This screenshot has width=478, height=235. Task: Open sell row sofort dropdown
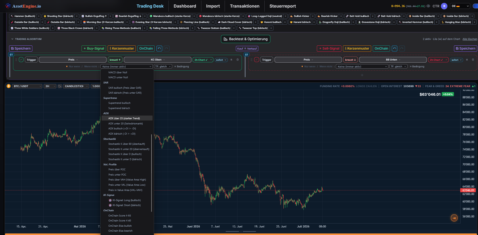click(457, 60)
